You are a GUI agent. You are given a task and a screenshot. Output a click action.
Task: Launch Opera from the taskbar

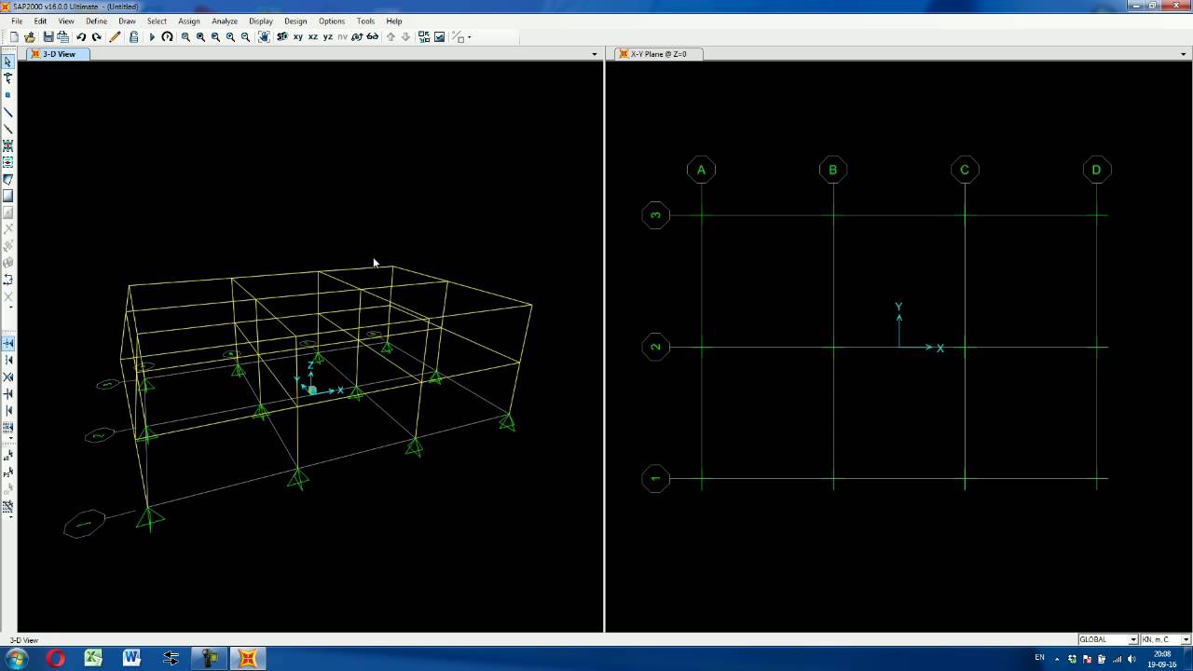[55, 659]
